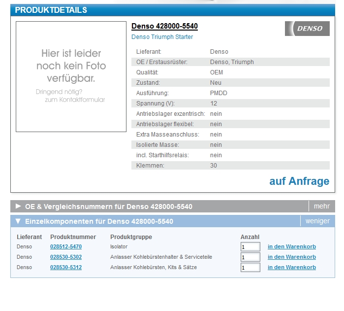Open the 'Denso Triumph Starter' link
Viewport: 344px width, 311px height.
pyautogui.click(x=162, y=37)
